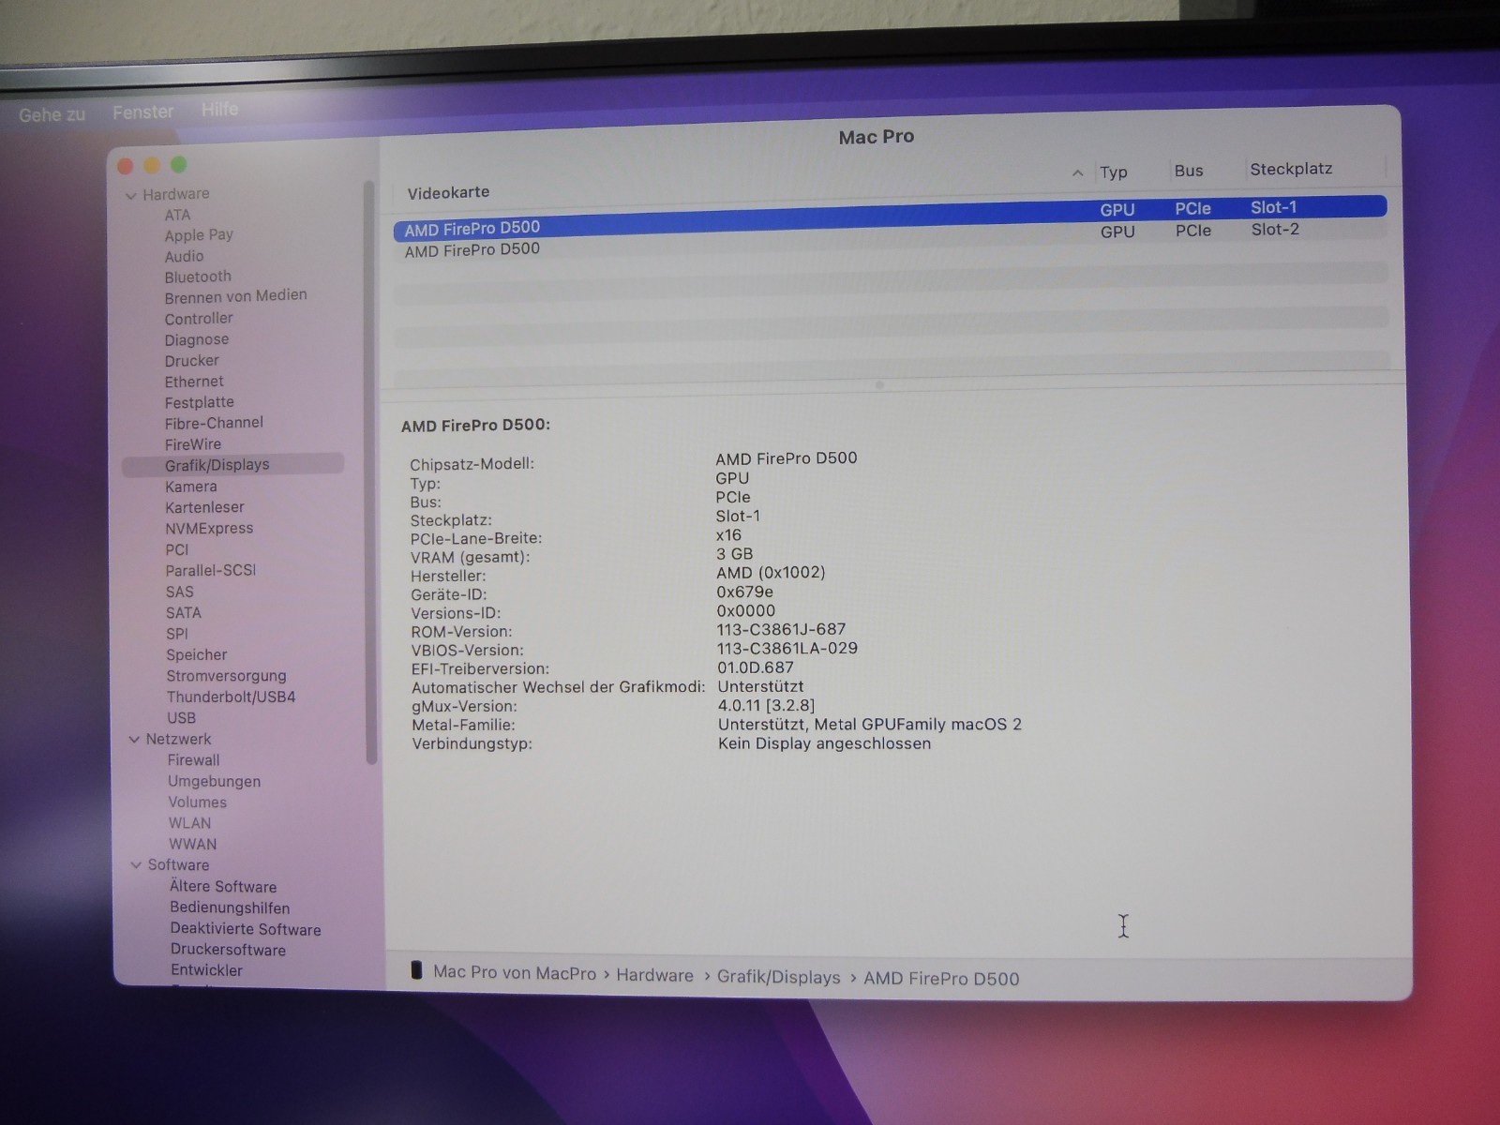This screenshot has width=1500, height=1125.
Task: Click the Geräte-ID value 0x679e
Action: coord(745,592)
